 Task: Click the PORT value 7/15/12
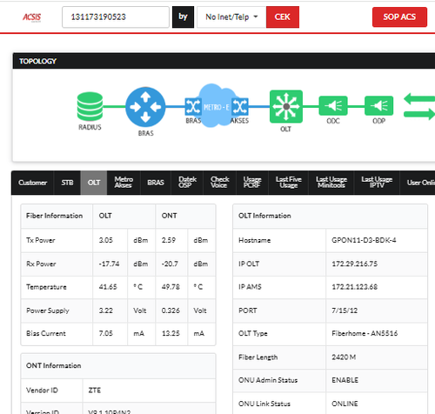tap(345, 310)
